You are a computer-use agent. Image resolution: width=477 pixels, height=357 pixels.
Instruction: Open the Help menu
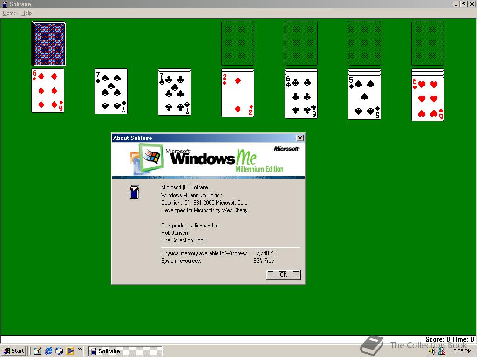coord(27,13)
